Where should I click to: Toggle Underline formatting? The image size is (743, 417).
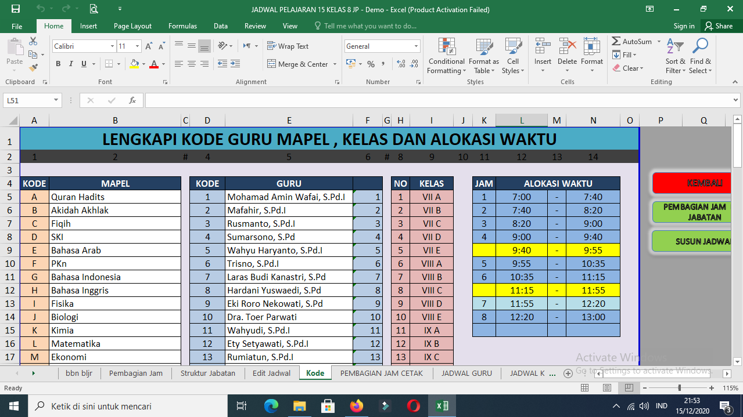tap(84, 64)
